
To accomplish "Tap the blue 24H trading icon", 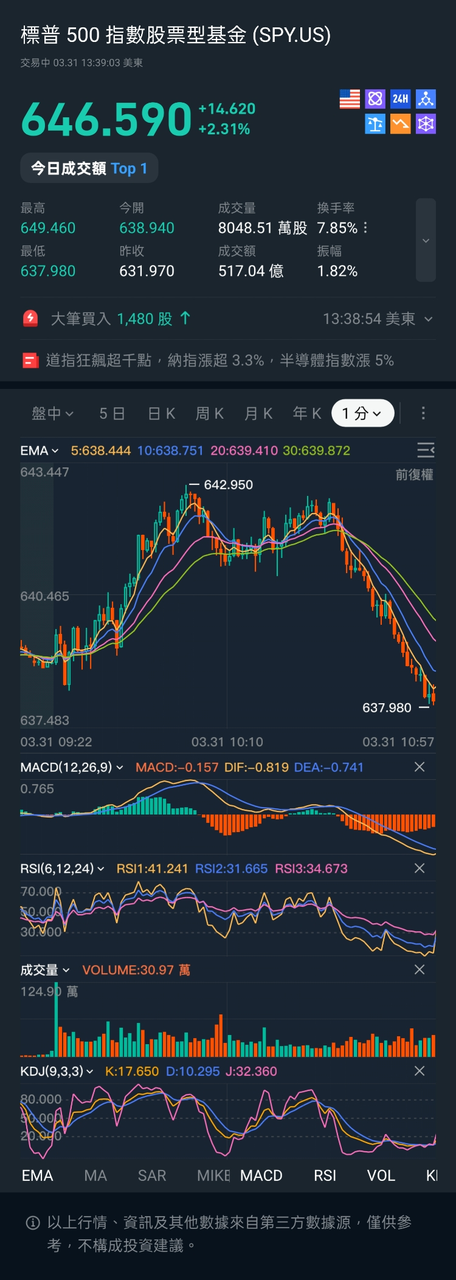I will (400, 99).
